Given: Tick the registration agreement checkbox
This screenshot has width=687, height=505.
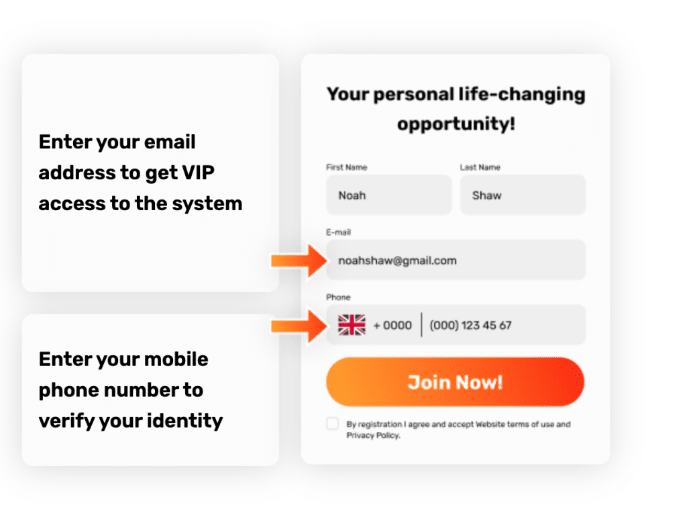Looking at the screenshot, I should 333,424.
